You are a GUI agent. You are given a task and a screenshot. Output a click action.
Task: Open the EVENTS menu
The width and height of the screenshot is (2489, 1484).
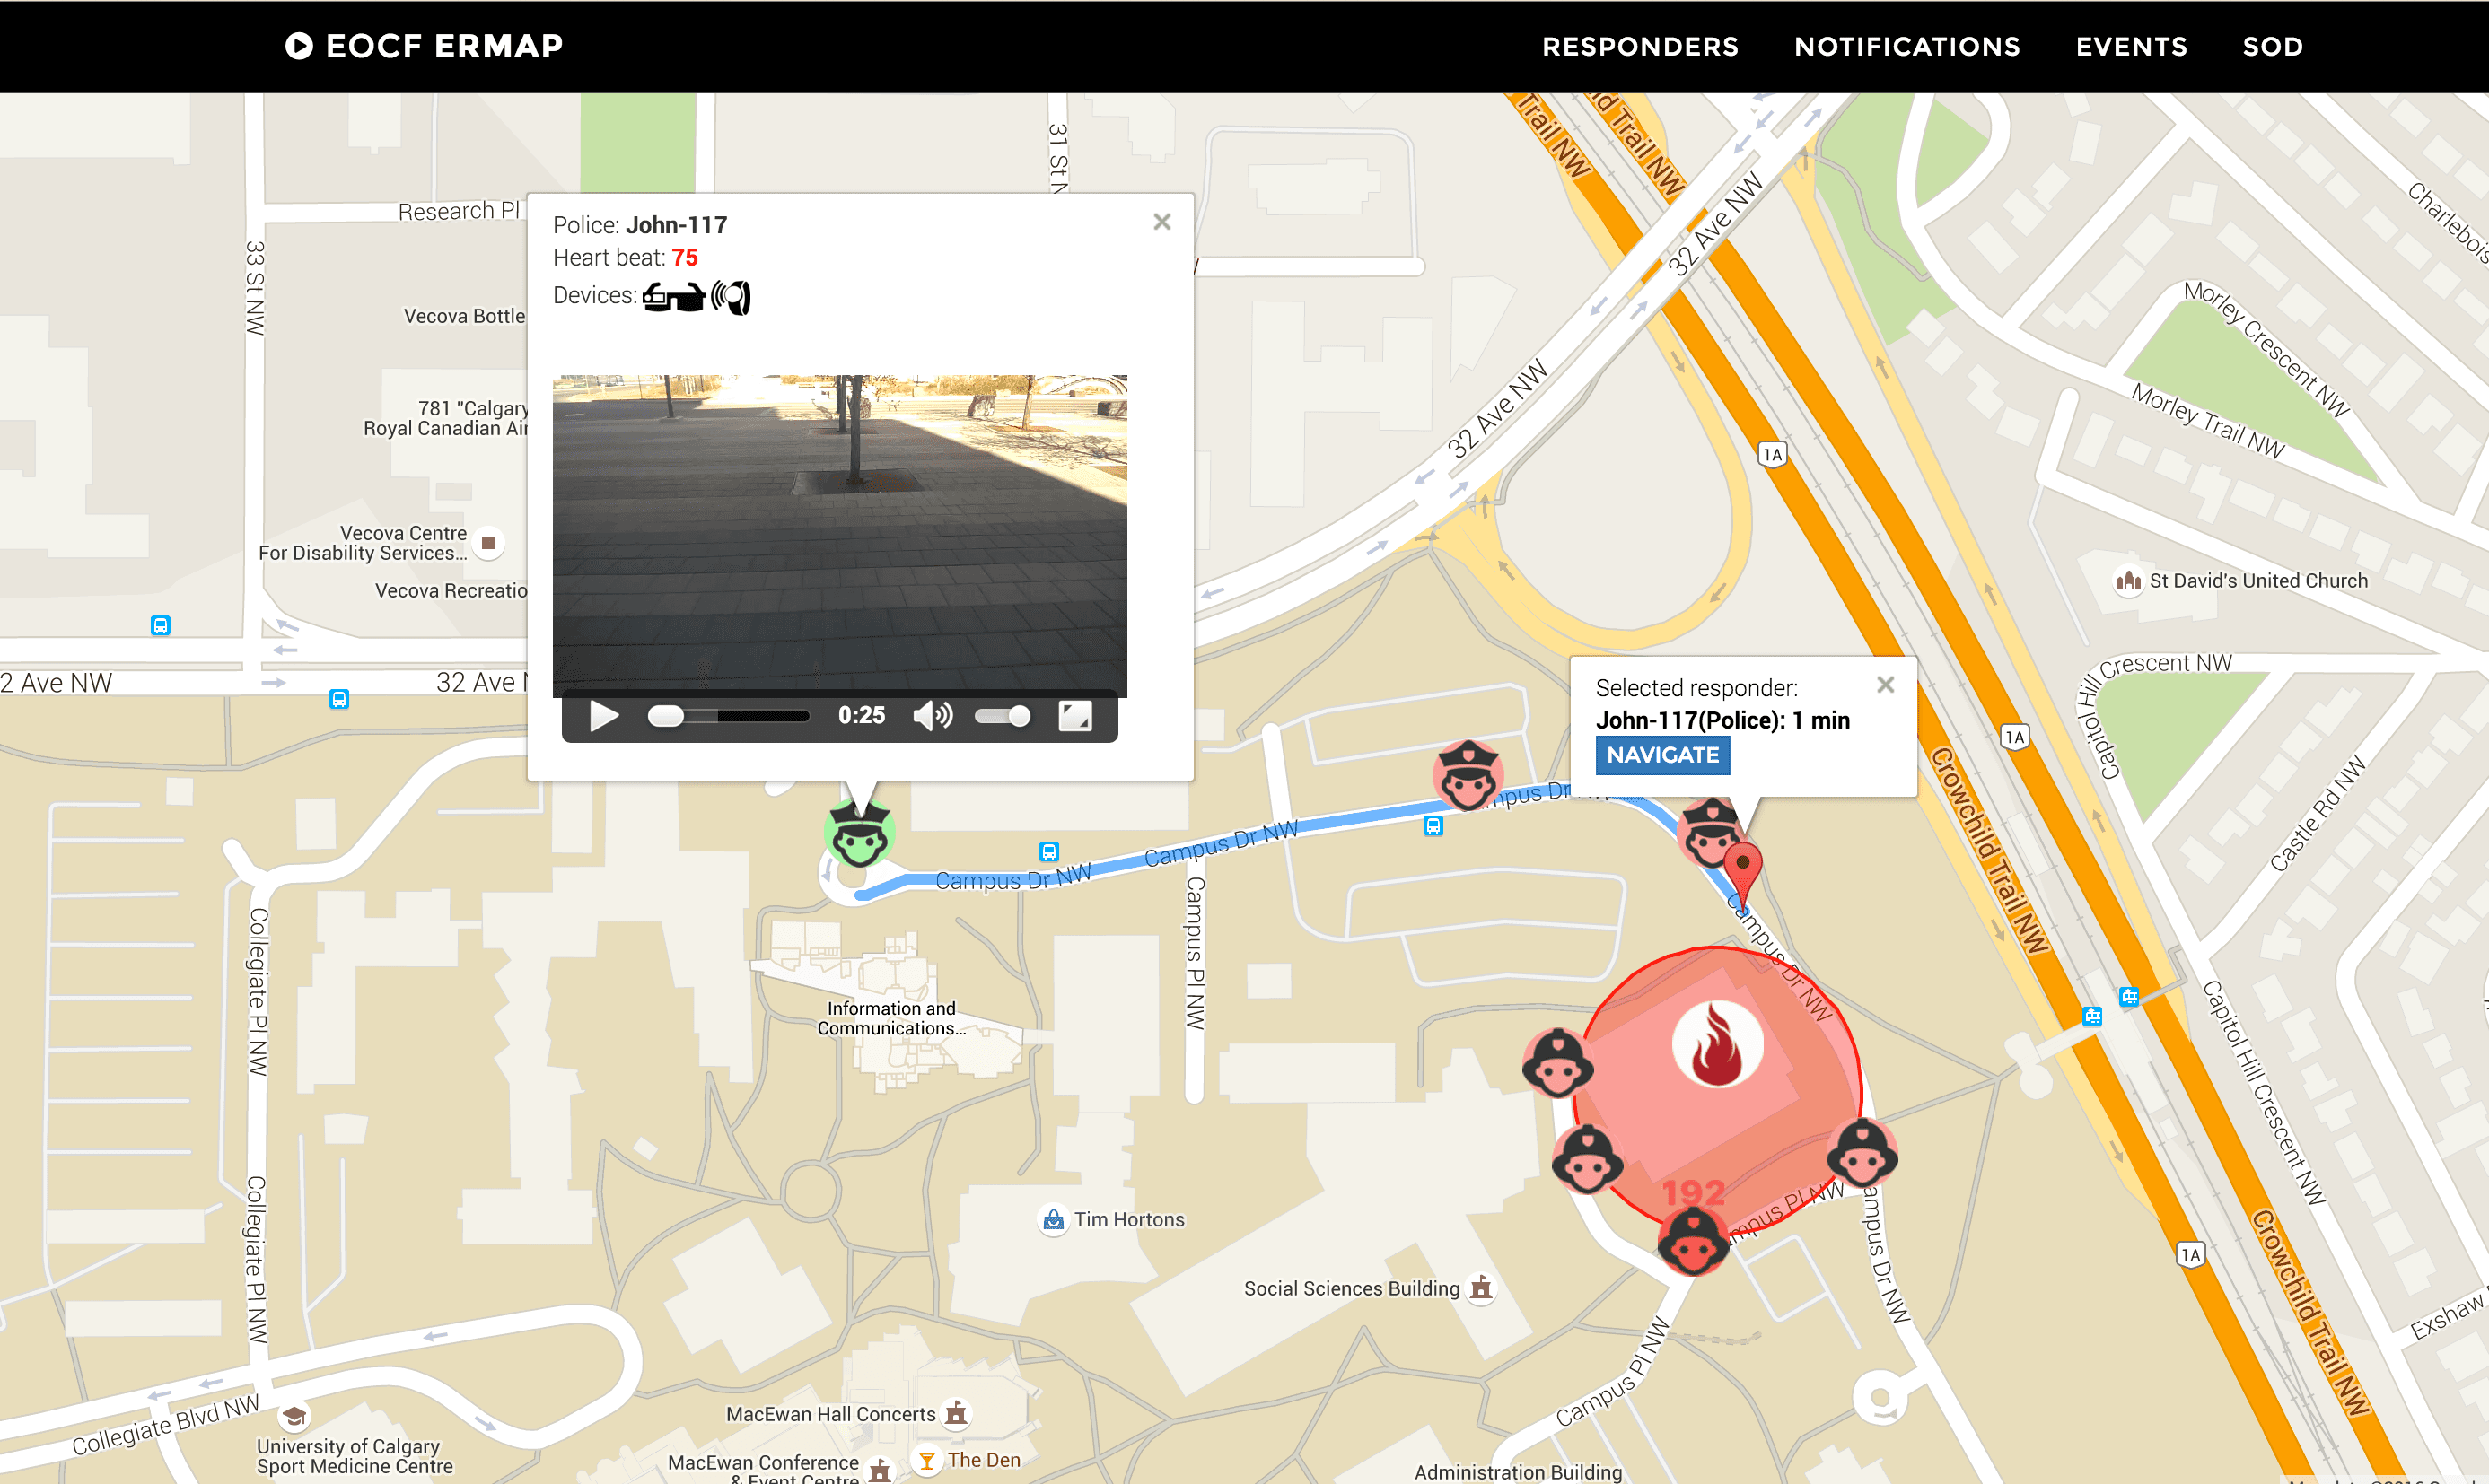[2131, 46]
